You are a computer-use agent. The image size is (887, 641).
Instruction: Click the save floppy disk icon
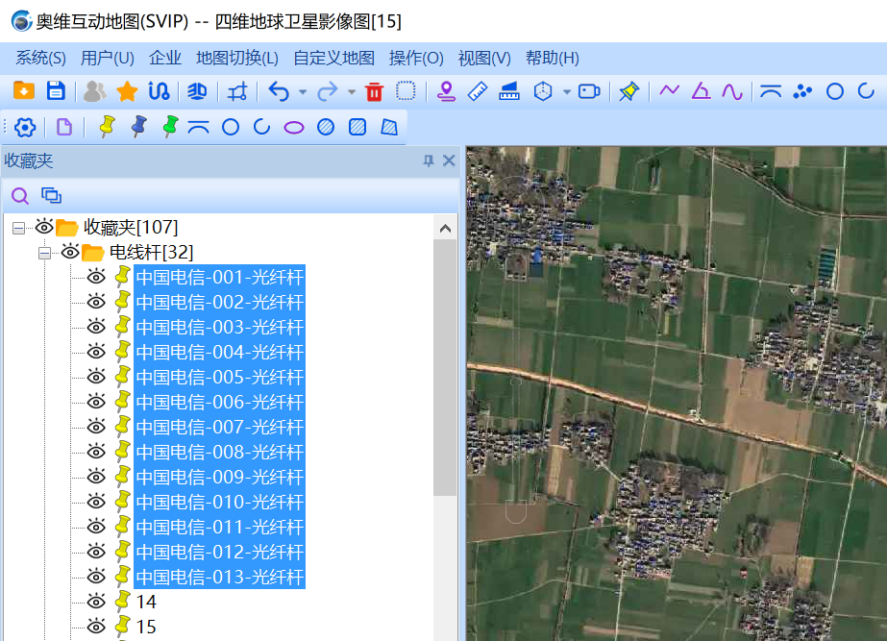(x=56, y=91)
